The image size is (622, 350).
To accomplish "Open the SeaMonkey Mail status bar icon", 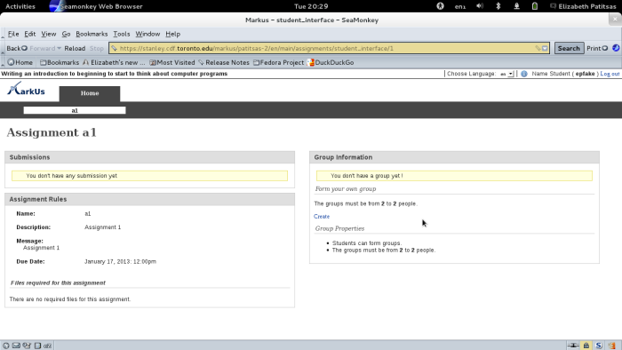I will (x=16, y=346).
